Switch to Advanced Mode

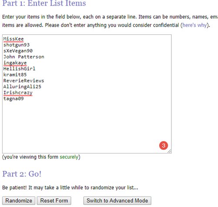tap(117, 200)
